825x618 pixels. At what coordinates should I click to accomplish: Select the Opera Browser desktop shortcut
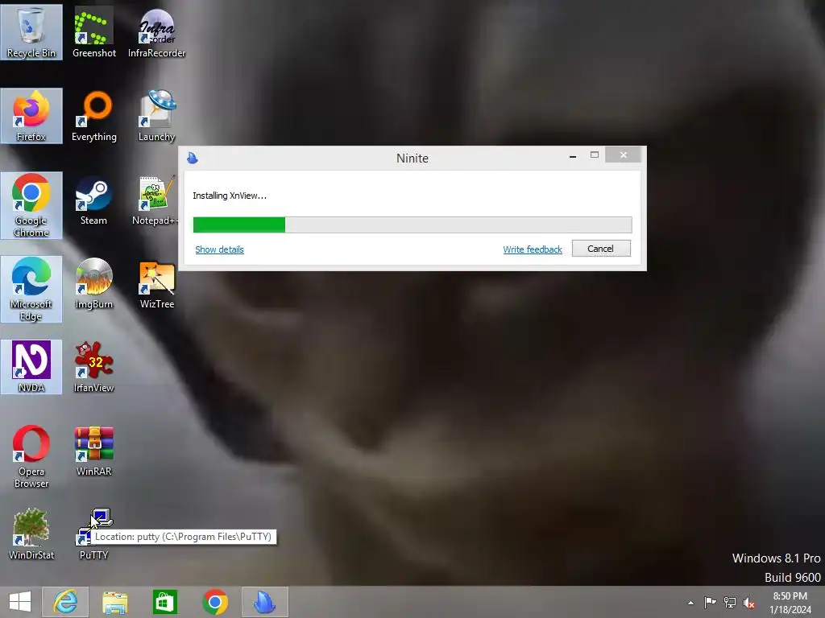31,456
